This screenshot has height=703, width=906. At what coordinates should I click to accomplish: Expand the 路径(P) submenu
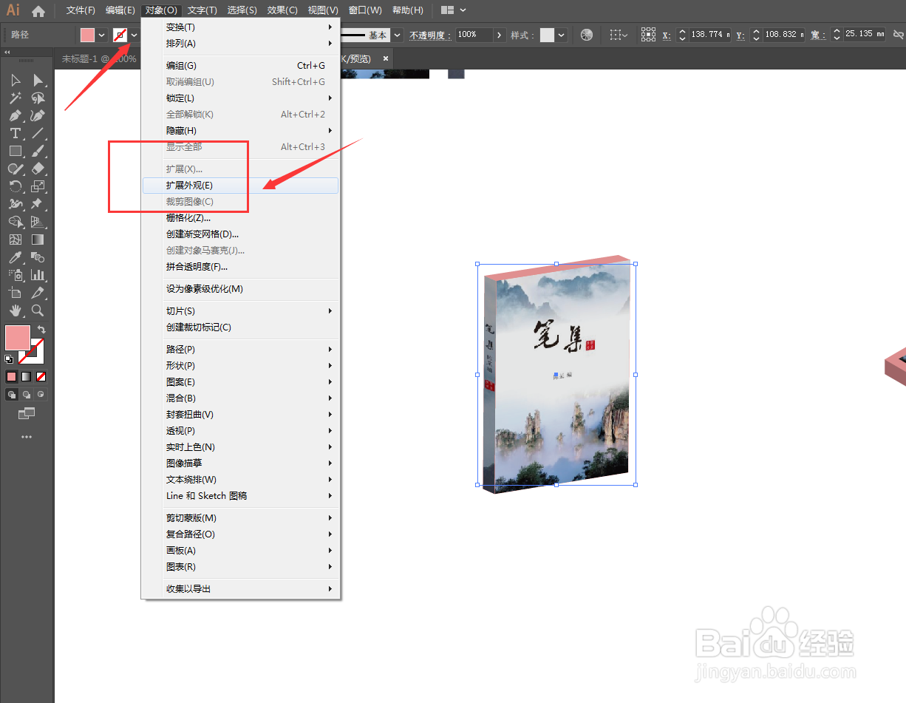(x=241, y=350)
